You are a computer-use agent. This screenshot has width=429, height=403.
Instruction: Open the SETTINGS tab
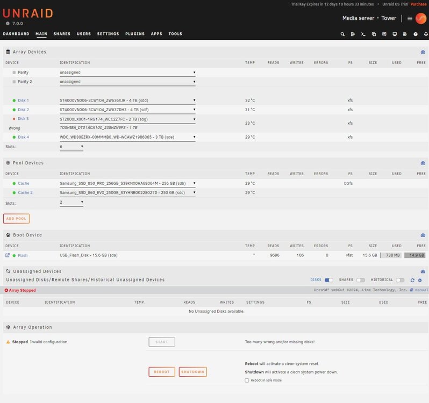pyautogui.click(x=108, y=34)
